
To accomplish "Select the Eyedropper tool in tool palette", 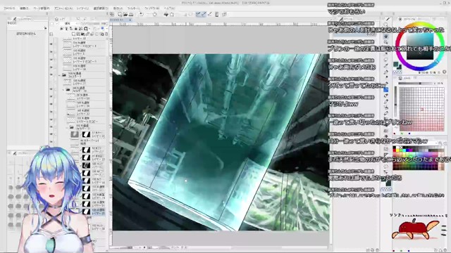I will tap(386, 65).
